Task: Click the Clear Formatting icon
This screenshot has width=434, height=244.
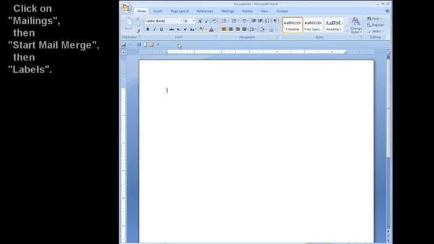Action: pos(214,21)
